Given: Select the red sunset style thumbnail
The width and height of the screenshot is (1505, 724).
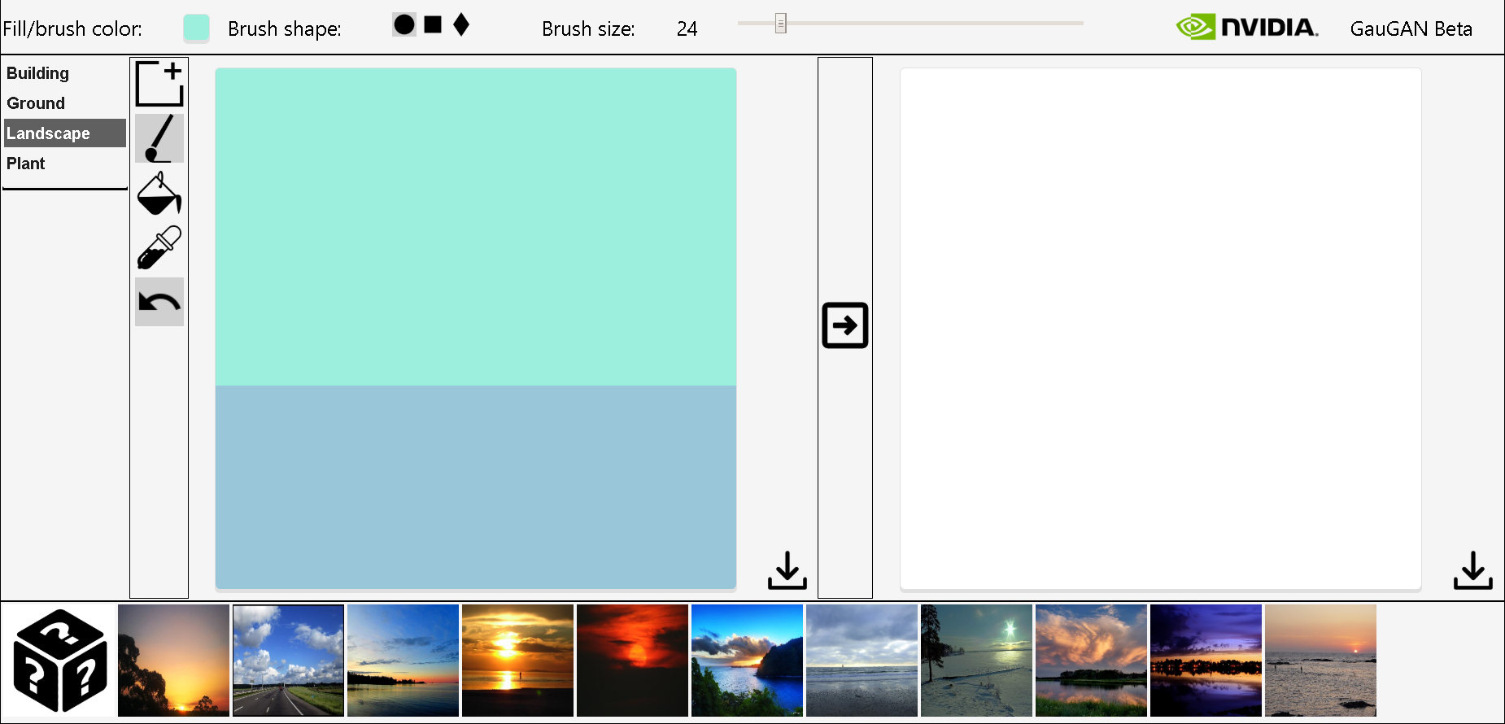Looking at the screenshot, I should [632, 661].
